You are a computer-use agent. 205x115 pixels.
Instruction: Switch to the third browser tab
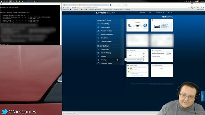coord(101,5)
